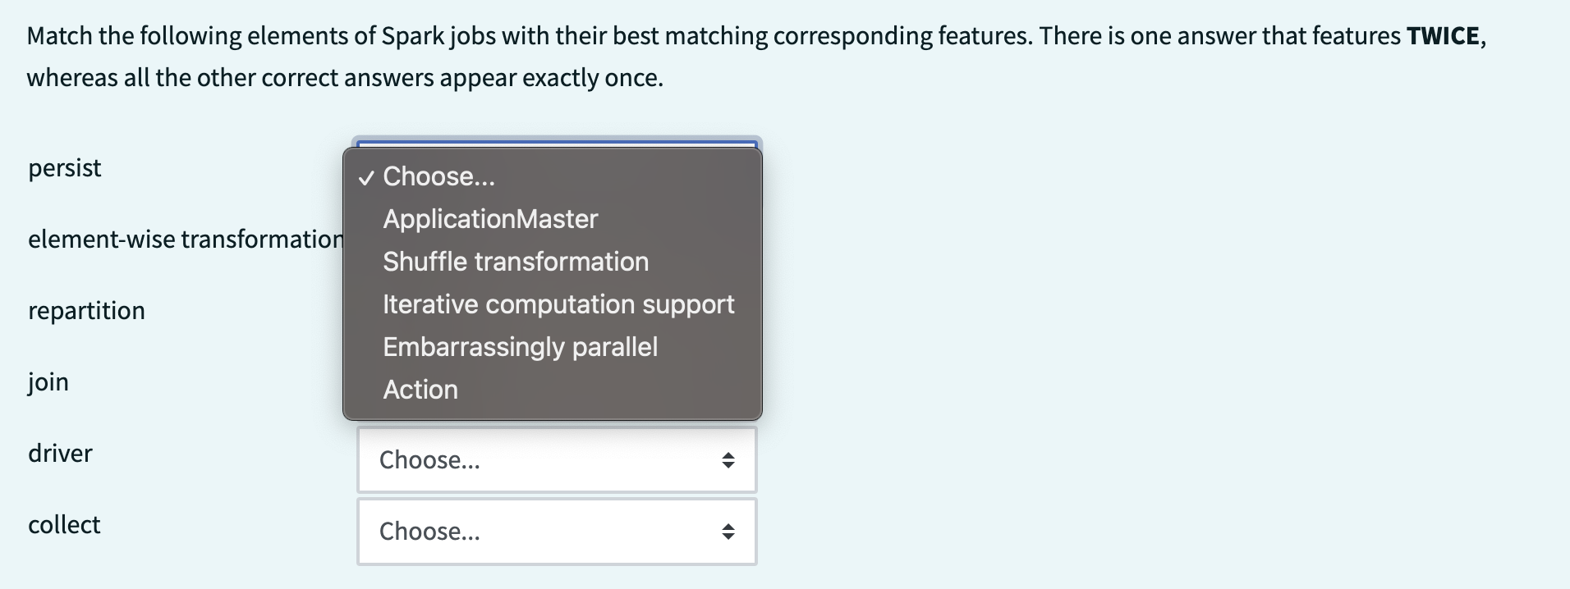The image size is (1570, 589).
Task: Click the join label
Action: 48,381
